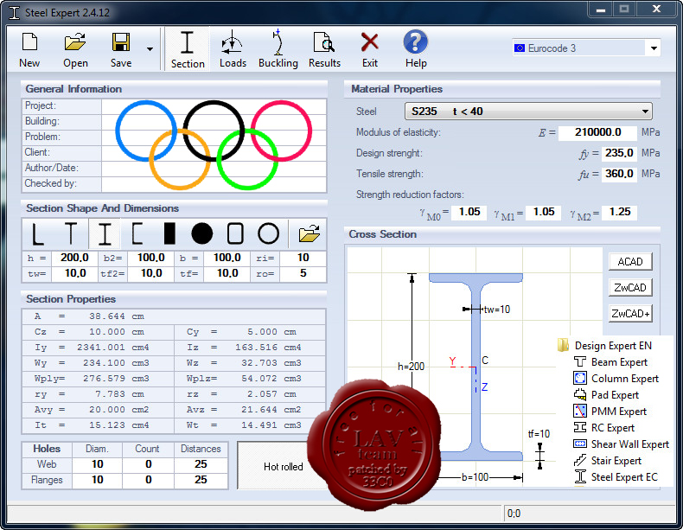Viewport: 683px width, 530px height.
Task: Open the Buckling page
Action: click(278, 49)
